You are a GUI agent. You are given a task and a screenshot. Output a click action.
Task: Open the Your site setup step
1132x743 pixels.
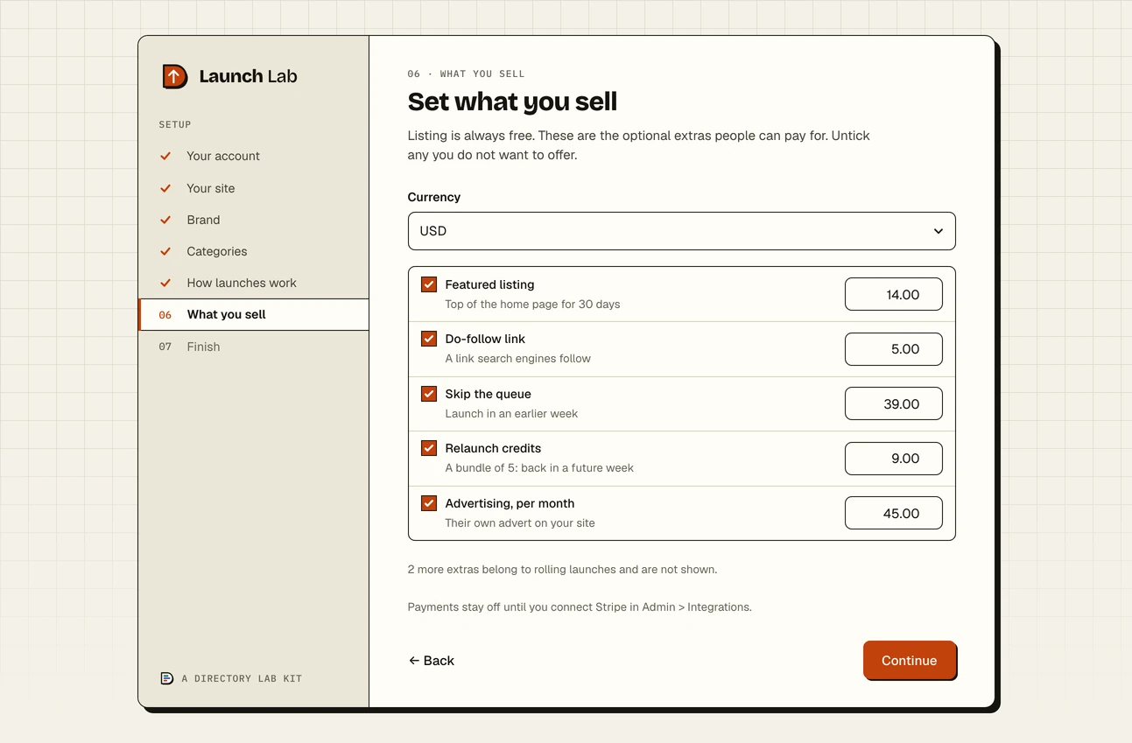coord(254,188)
